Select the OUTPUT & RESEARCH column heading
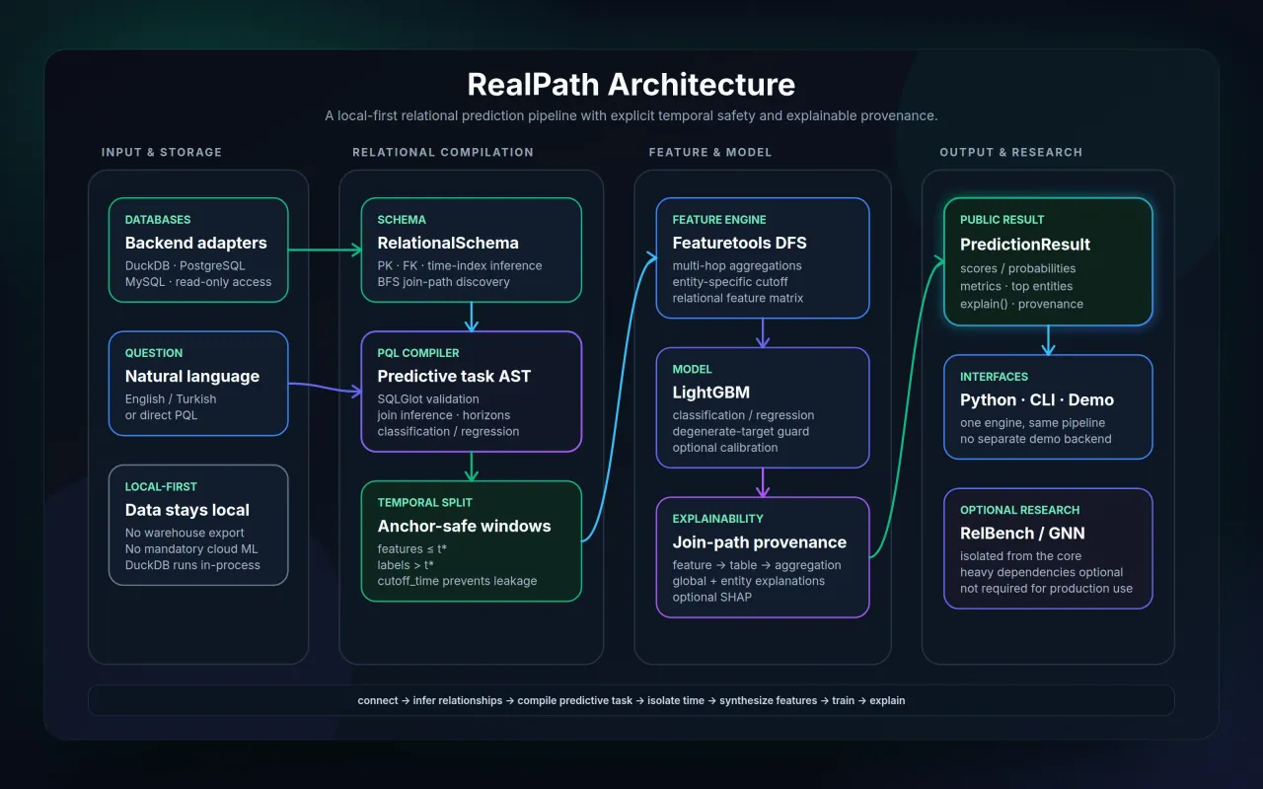Image resolution: width=1263 pixels, height=789 pixels. coord(1010,152)
